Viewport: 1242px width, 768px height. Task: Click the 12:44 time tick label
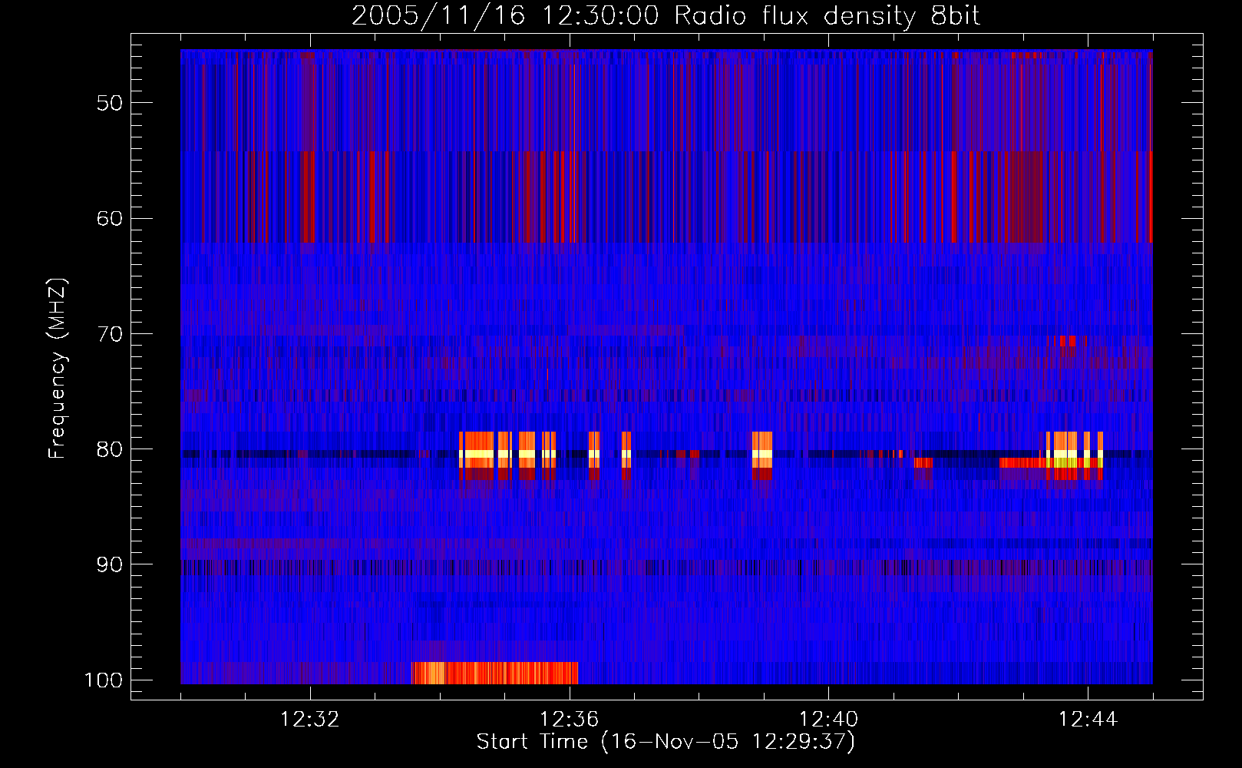[x=1088, y=720]
